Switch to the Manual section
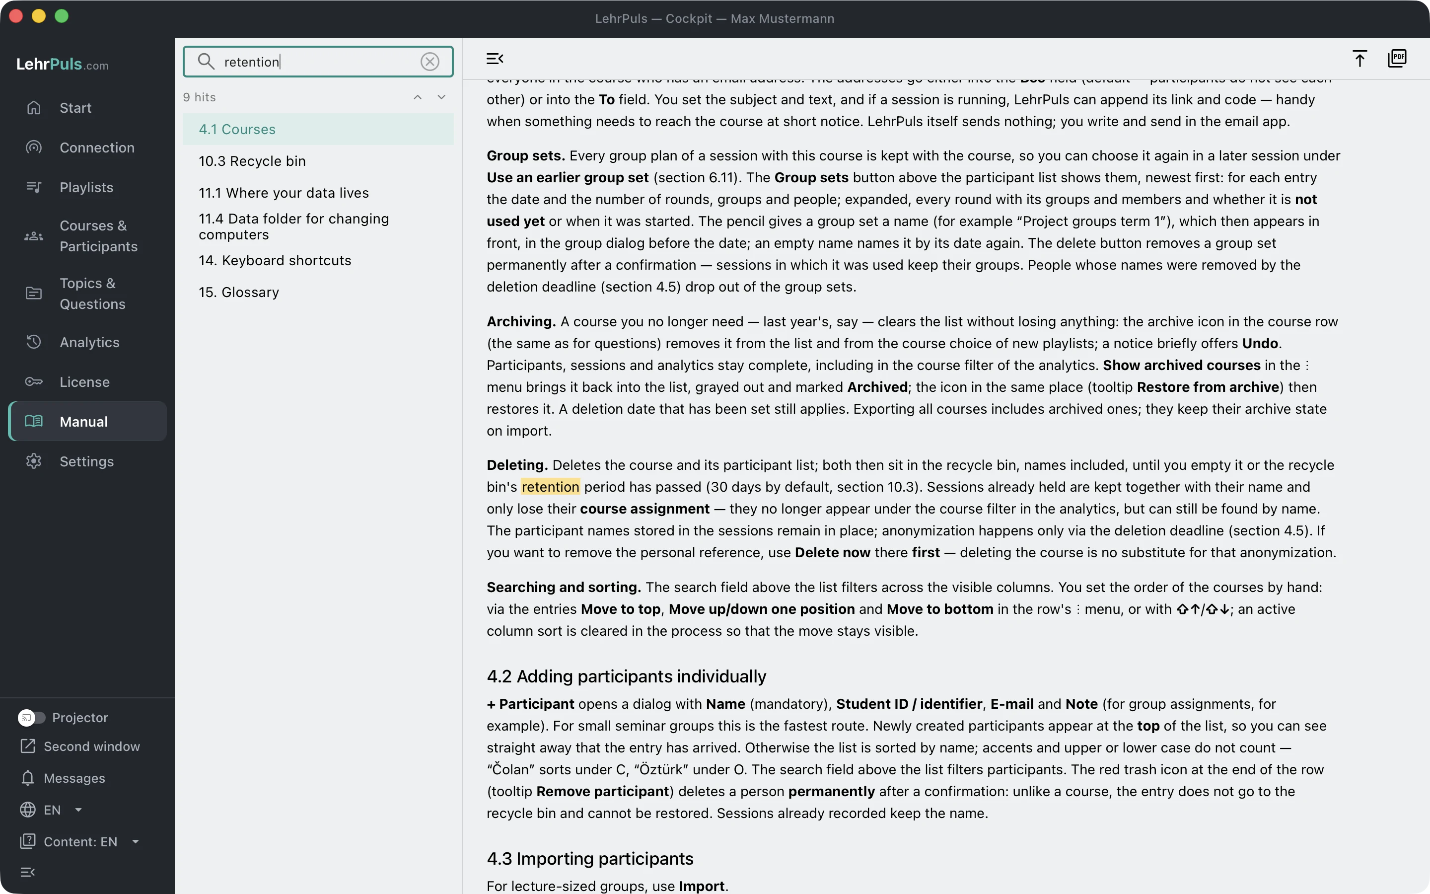Image resolution: width=1430 pixels, height=894 pixels. pos(87,422)
